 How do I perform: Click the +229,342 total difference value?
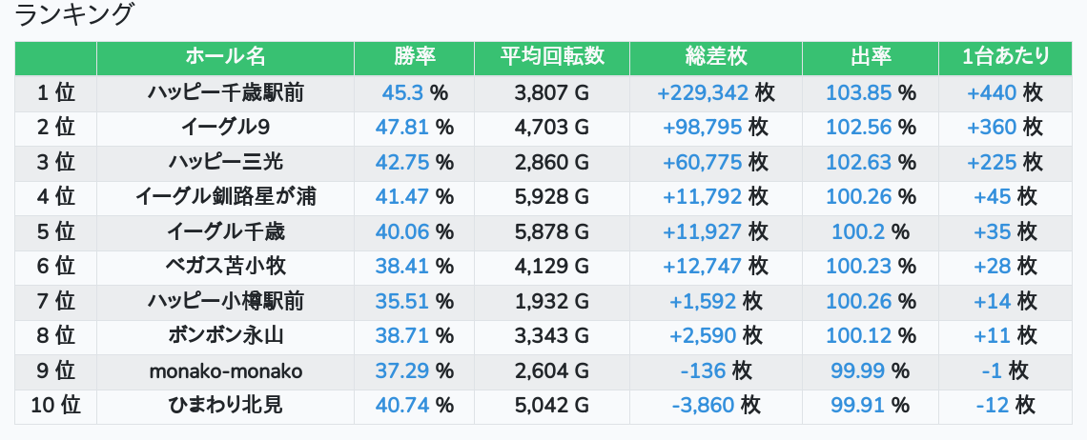pyautogui.click(x=702, y=92)
